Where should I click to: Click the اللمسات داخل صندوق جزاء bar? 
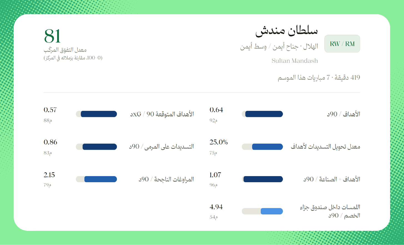(262, 211)
